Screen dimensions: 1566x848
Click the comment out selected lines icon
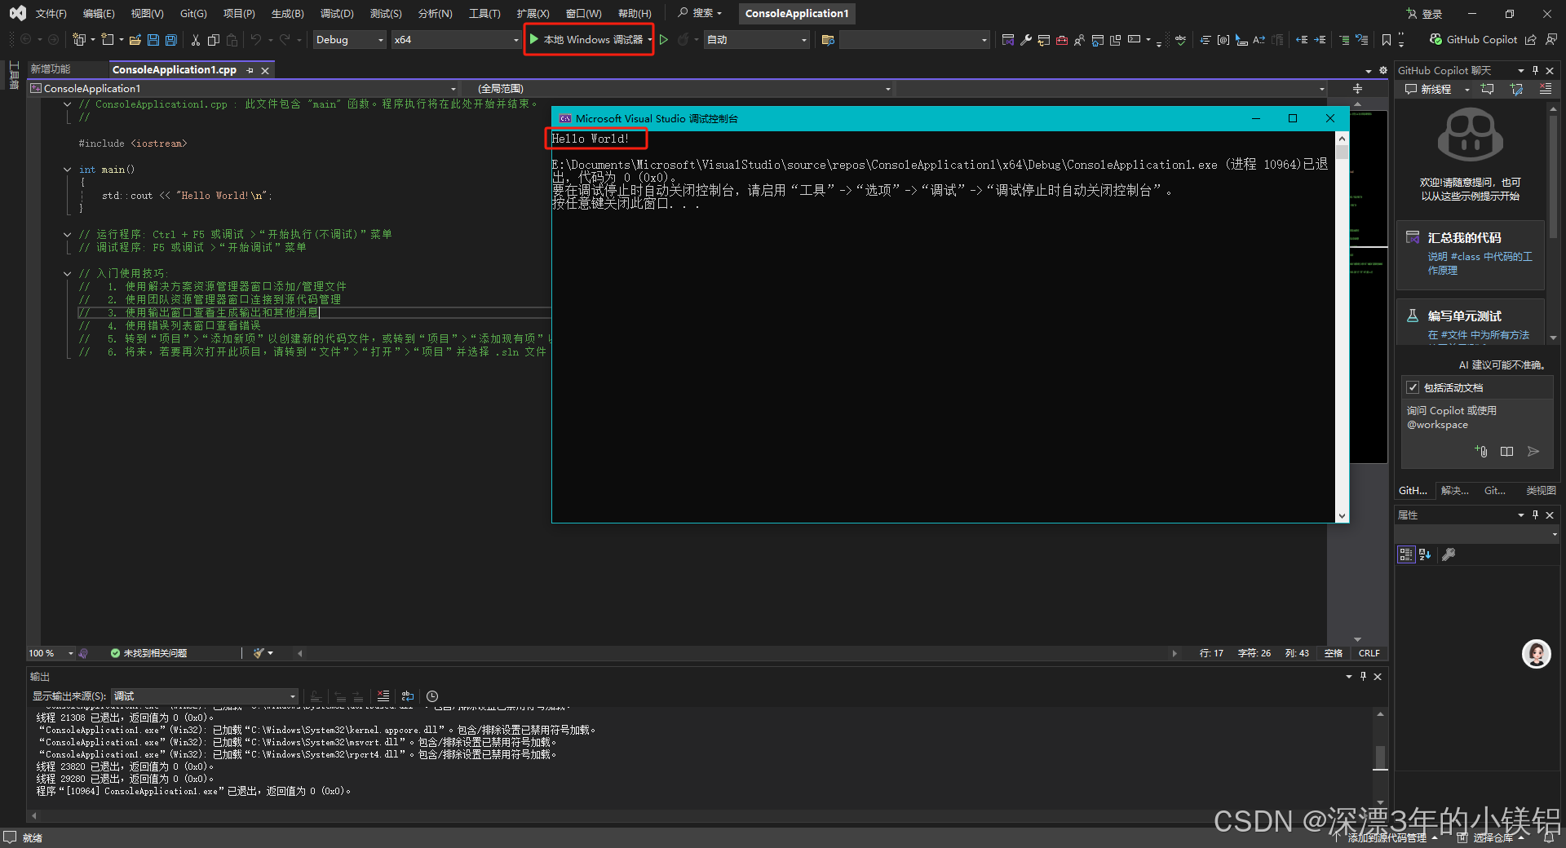(1344, 39)
